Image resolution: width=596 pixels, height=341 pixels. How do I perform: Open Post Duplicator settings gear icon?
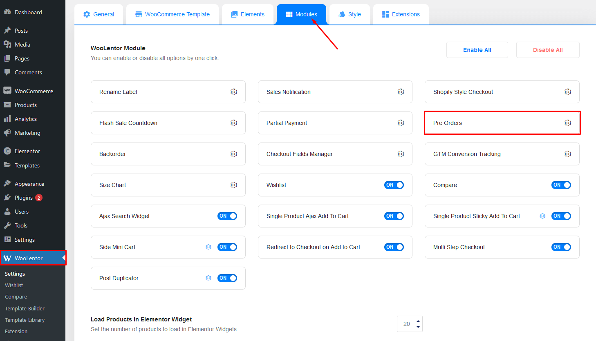[x=208, y=278]
